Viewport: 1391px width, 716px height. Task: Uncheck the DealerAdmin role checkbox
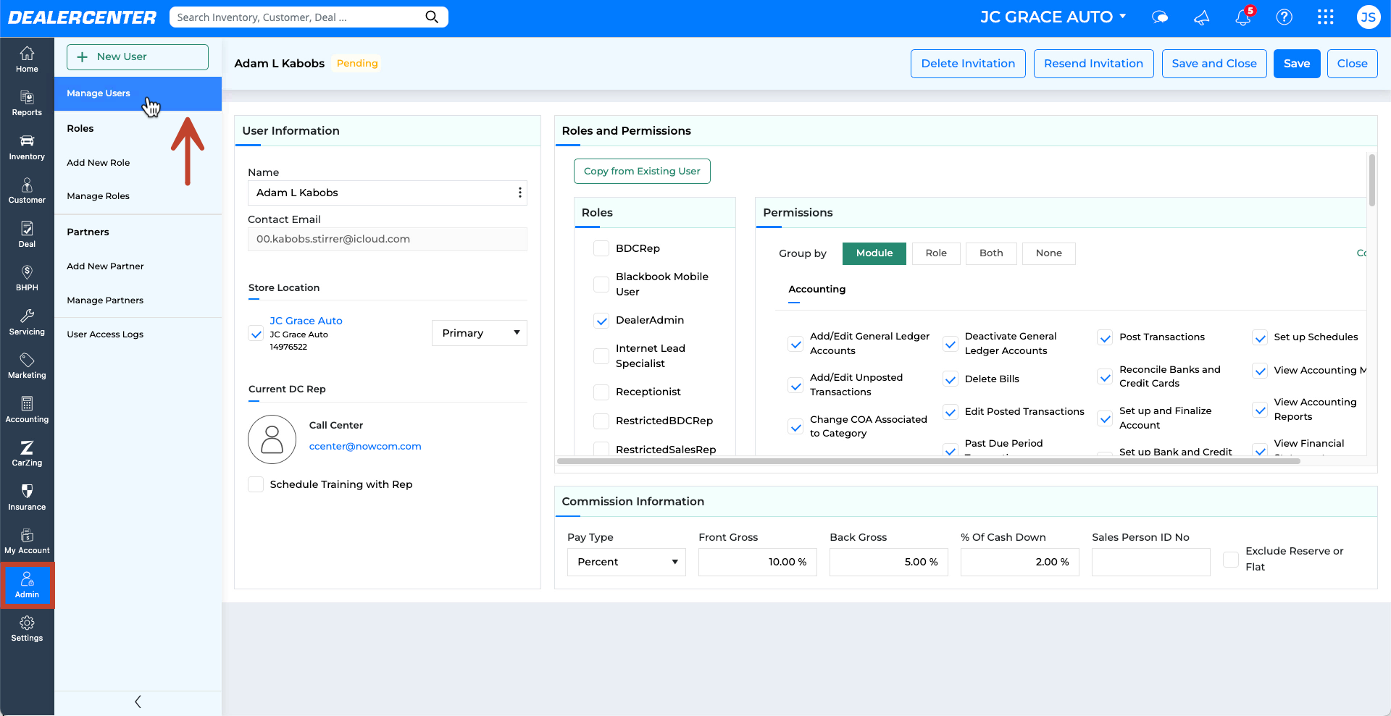click(601, 320)
